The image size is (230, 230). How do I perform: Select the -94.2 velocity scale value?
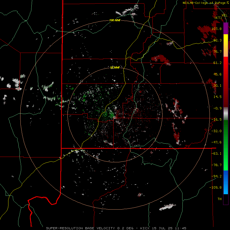tap(216, 176)
